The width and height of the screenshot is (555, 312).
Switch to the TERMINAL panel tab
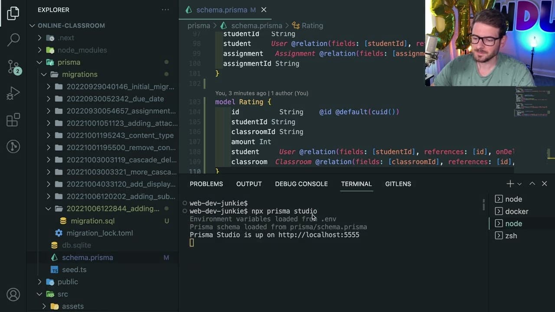click(356, 184)
